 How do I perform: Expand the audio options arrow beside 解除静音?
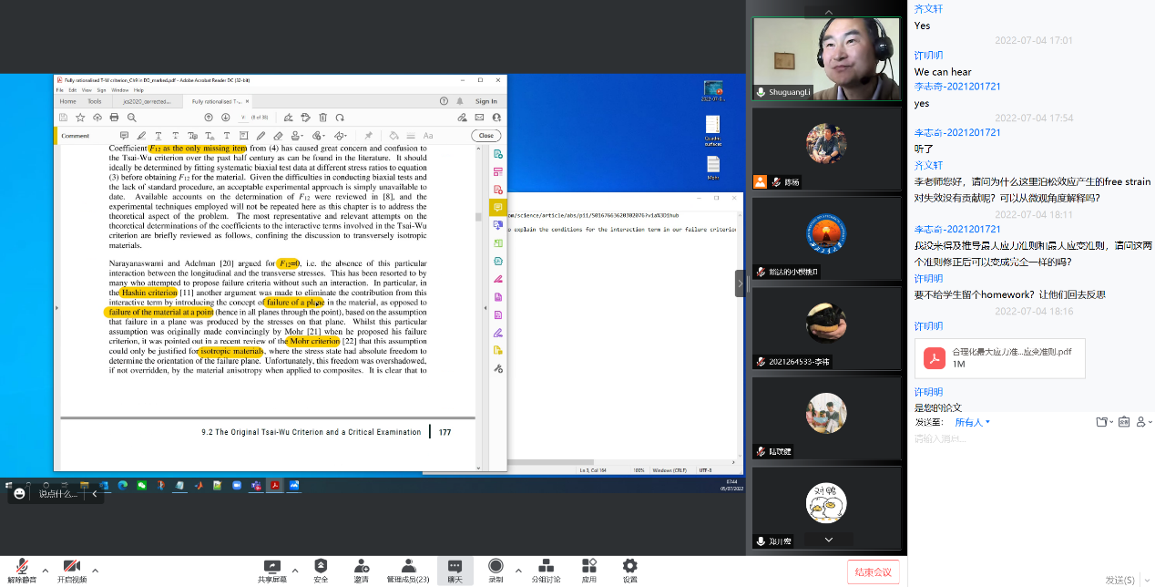(41, 571)
